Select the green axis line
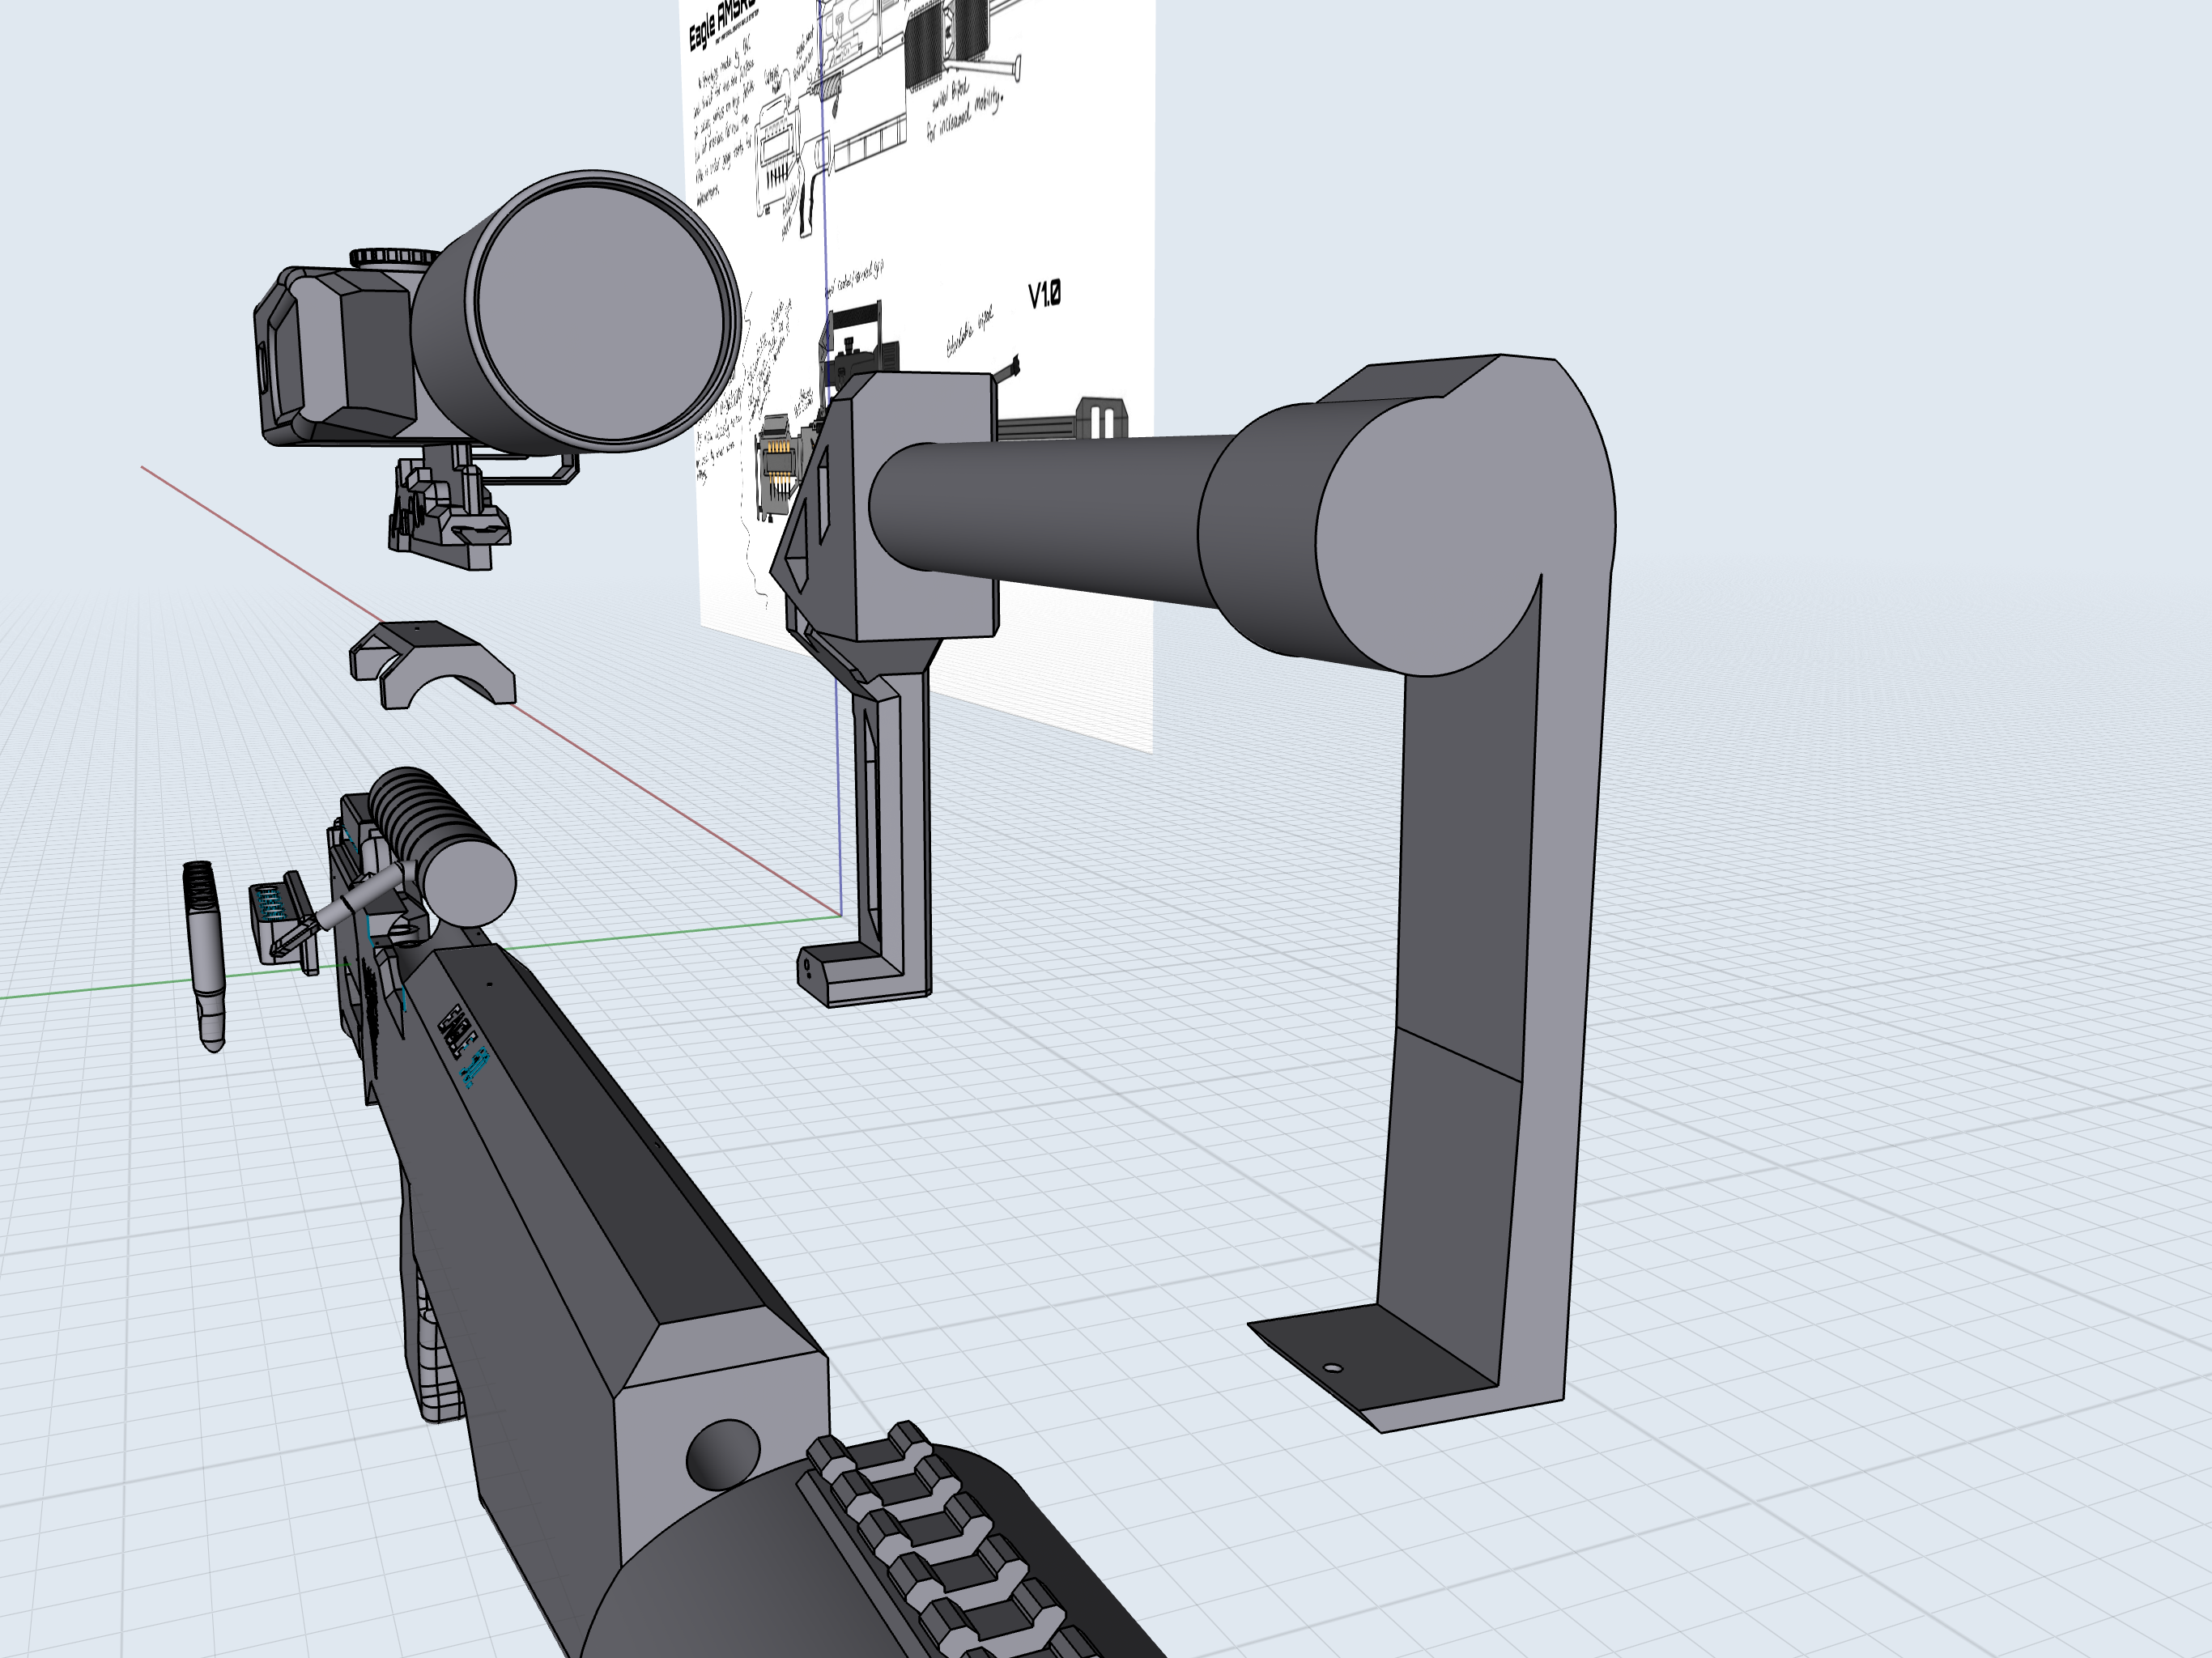This screenshot has width=2212, height=1658. tap(100, 989)
